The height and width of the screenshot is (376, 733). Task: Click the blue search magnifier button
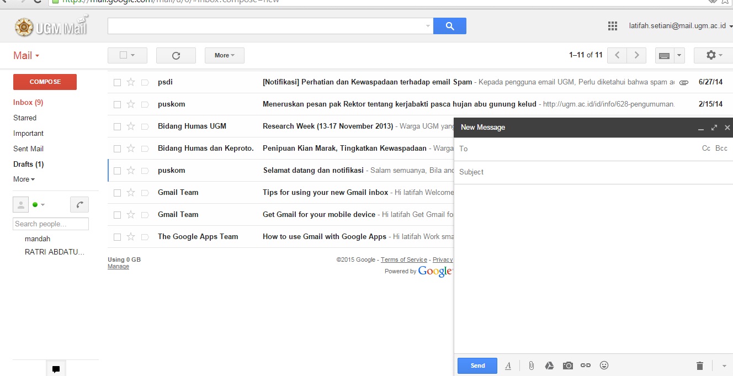[x=450, y=26]
